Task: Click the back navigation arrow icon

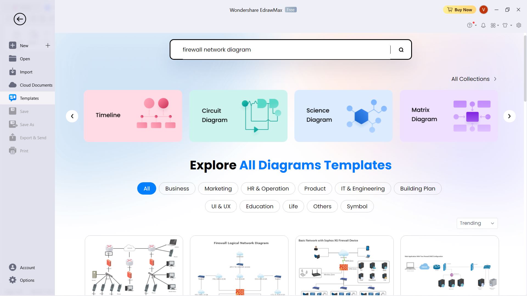Action: pyautogui.click(x=19, y=19)
